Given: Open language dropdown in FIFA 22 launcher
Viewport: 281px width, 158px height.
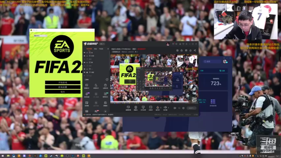Looking at the screenshot, I should [40, 36].
